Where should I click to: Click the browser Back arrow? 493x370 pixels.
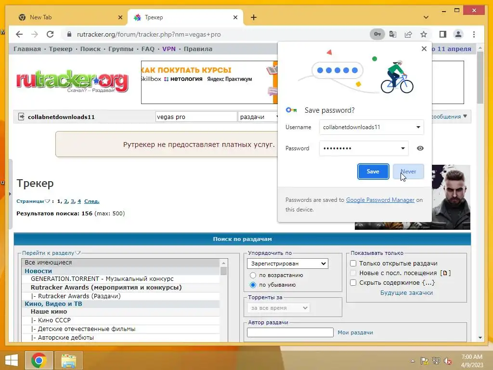19,34
